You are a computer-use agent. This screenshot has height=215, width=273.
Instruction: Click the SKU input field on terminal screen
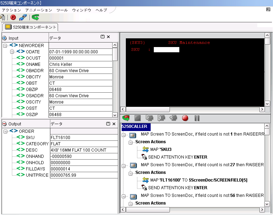[x=166, y=49]
